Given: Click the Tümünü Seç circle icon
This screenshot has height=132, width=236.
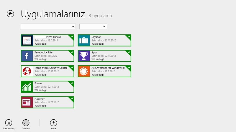Looking at the screenshot, I should tap(9, 123).
